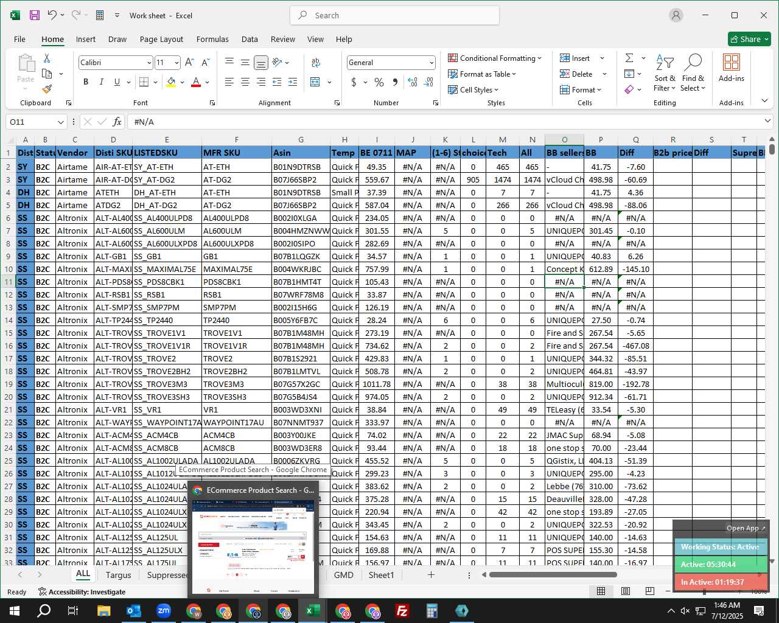The height and width of the screenshot is (623, 779).
Task: Open the Name Box dropdown arrow
Action: pyautogui.click(x=60, y=122)
